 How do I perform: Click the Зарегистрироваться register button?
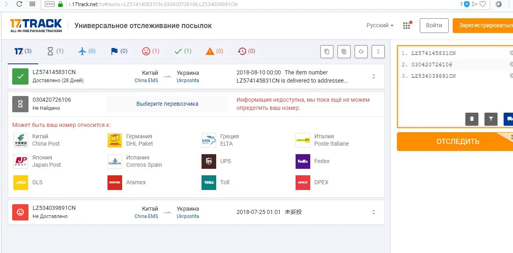pyautogui.click(x=484, y=26)
